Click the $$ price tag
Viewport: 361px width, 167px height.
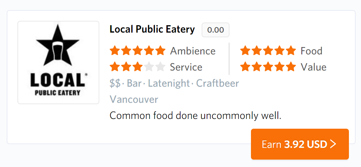coord(115,83)
